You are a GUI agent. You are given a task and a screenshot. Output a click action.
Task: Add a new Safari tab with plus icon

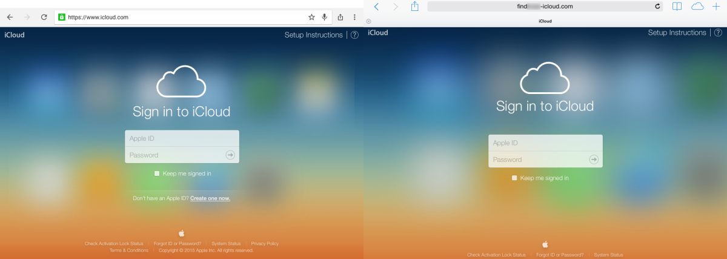coord(717,6)
